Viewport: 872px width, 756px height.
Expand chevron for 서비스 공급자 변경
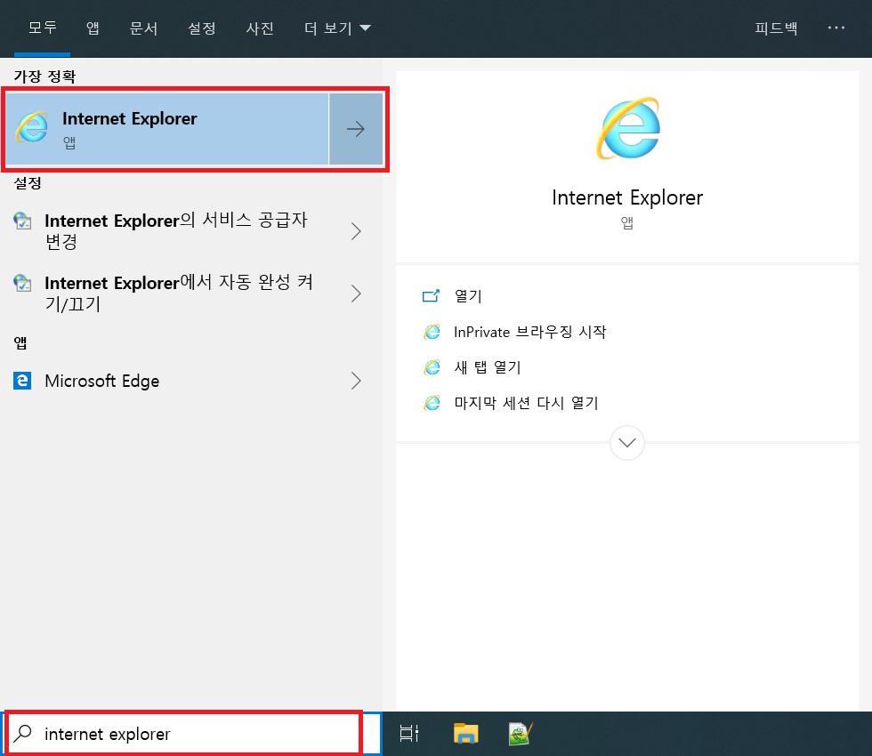click(357, 230)
